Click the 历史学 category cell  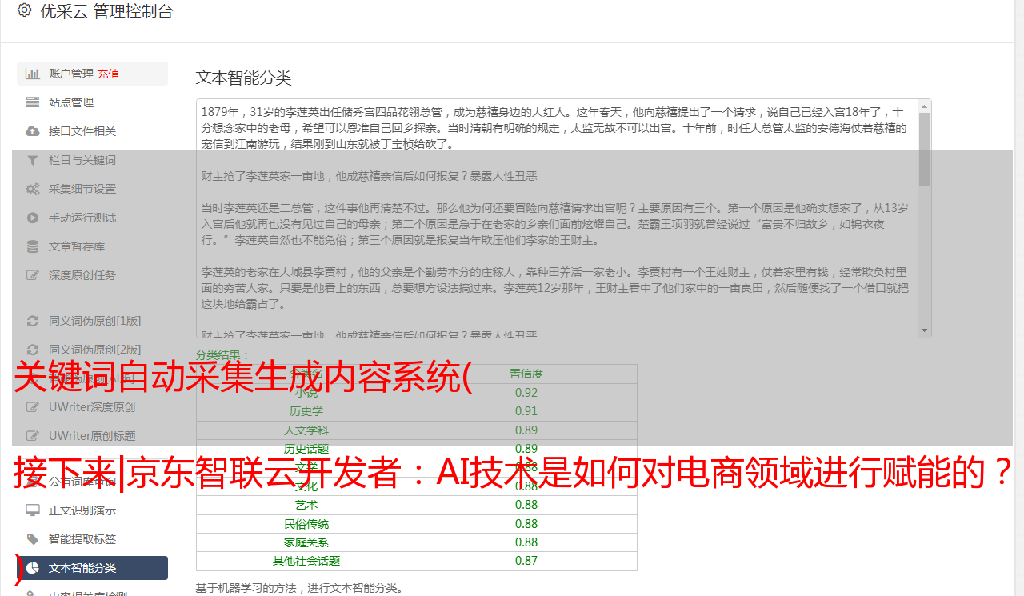click(x=306, y=411)
